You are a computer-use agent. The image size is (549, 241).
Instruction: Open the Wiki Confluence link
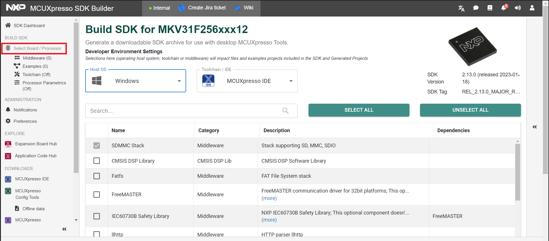coord(244,8)
